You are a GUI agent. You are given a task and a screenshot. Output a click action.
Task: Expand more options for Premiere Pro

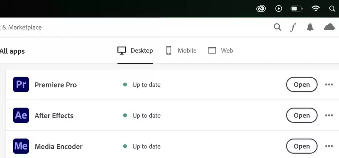329,85
